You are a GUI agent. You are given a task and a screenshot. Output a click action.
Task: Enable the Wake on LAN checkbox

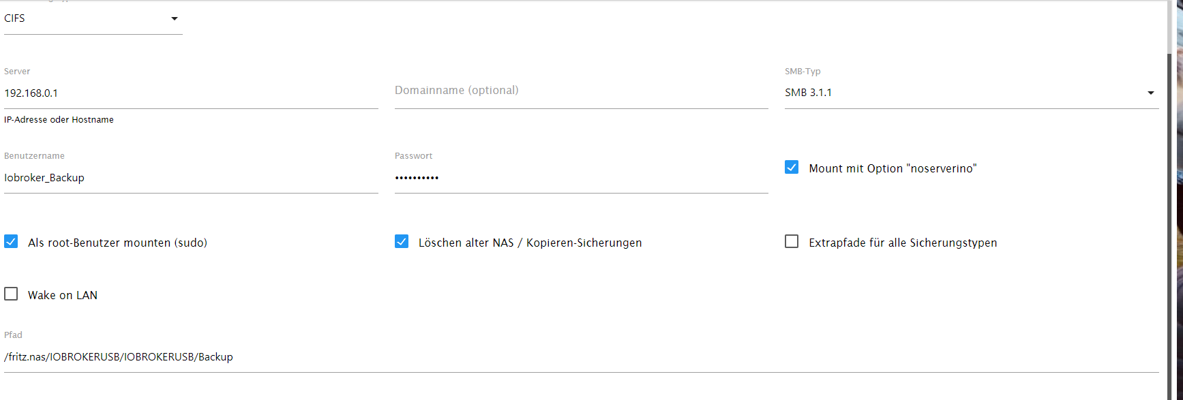click(11, 294)
